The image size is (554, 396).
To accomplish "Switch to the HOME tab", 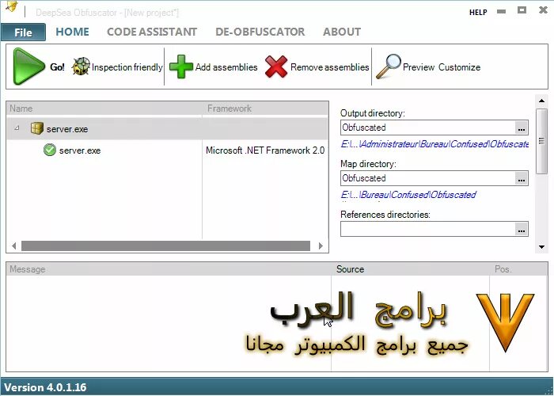I will (x=73, y=32).
